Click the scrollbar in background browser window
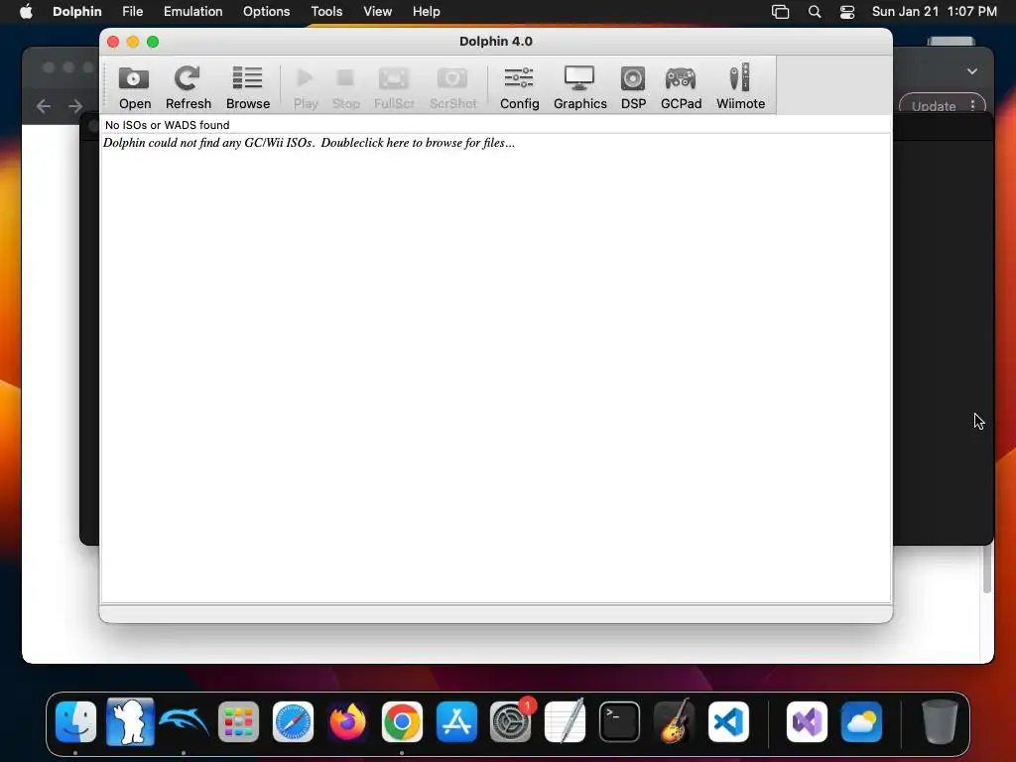This screenshot has height=762, width=1016. pos(987,569)
